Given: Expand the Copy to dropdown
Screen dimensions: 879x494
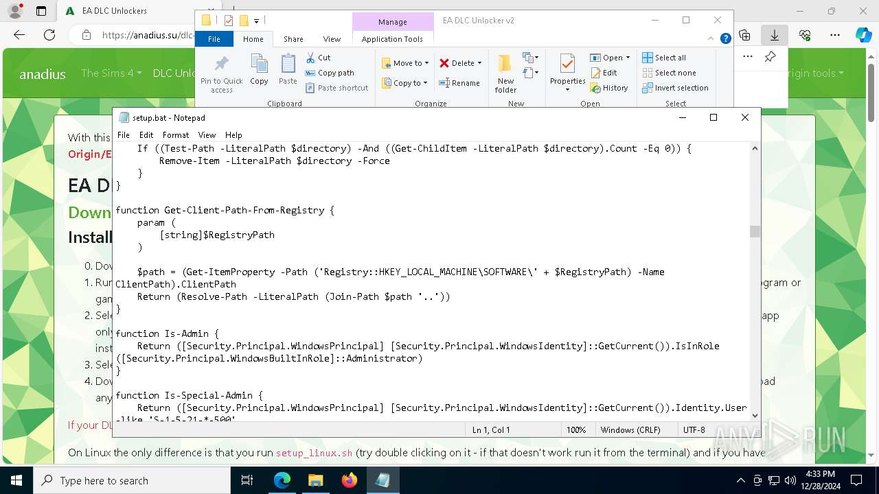Looking at the screenshot, I should [425, 83].
